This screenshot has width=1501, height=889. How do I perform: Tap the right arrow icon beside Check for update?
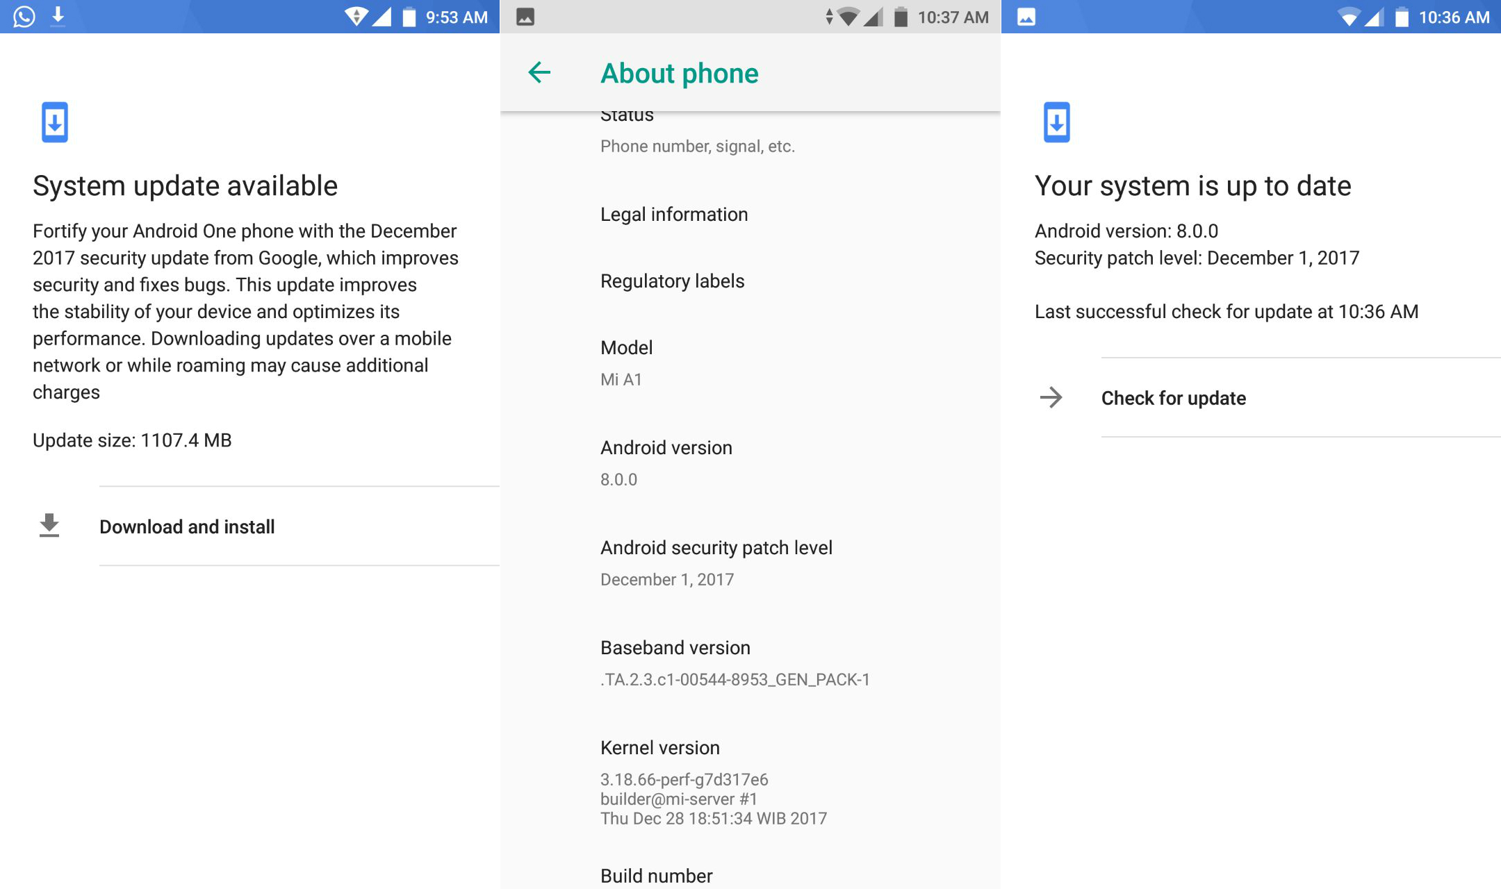coord(1051,397)
